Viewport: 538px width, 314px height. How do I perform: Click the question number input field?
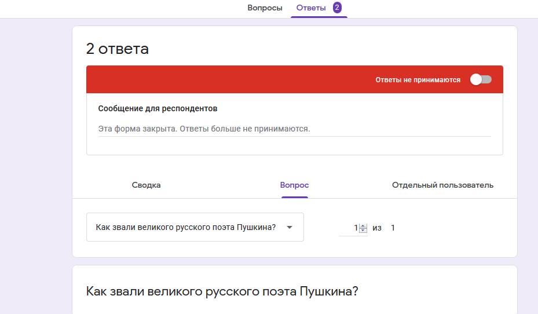coord(349,228)
